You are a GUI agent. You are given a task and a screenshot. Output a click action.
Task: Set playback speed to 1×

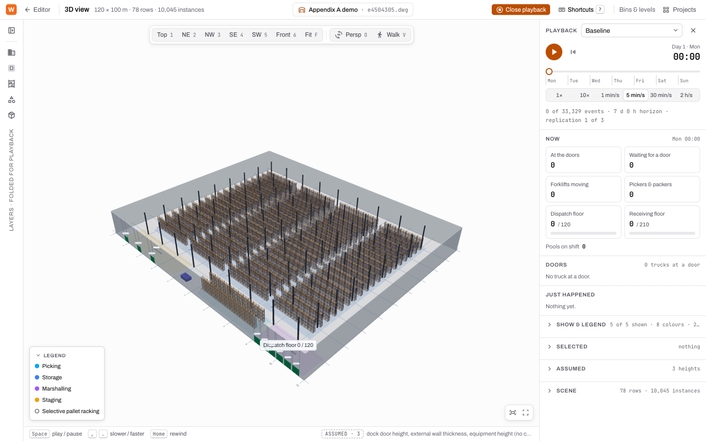(559, 95)
